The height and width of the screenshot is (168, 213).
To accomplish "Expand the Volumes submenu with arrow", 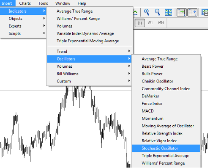I will point(90,66).
